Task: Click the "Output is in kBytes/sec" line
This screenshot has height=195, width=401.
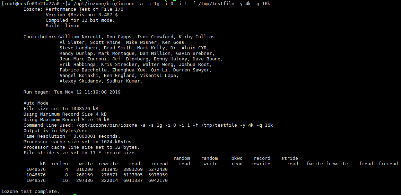Action: point(55,131)
